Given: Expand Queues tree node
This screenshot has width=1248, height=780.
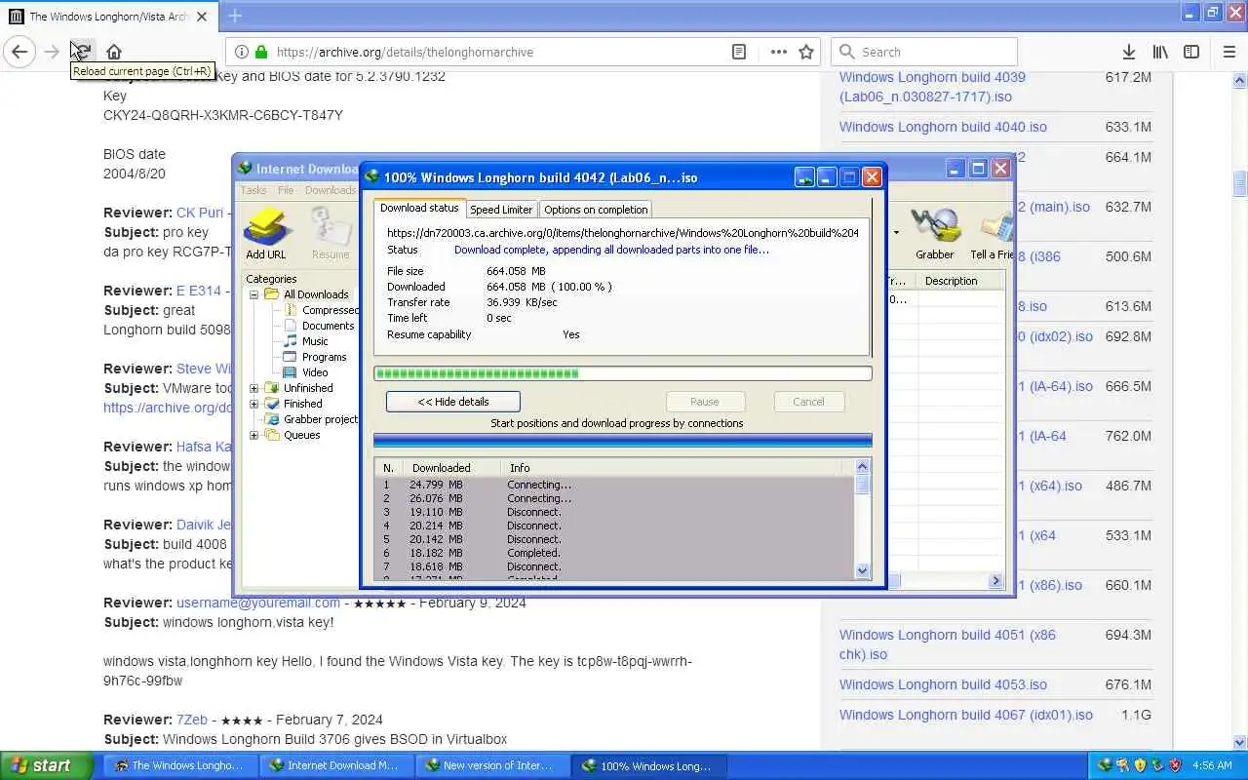Looking at the screenshot, I should pyautogui.click(x=254, y=435).
